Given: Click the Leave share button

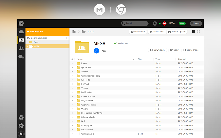Looking at the screenshot, I should [191, 50].
